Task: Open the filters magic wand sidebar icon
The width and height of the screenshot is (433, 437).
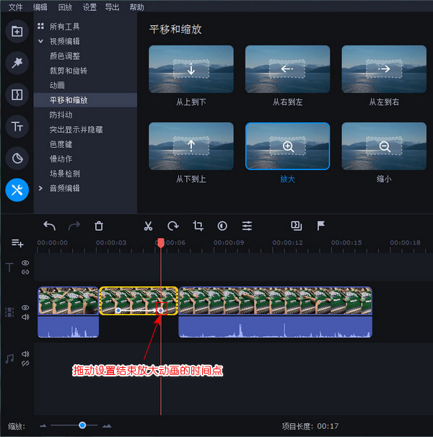Action: 17,63
